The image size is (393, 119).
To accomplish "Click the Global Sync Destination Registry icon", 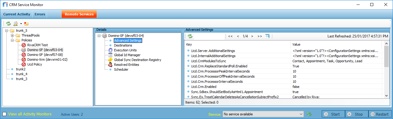I will tap(110, 60).
